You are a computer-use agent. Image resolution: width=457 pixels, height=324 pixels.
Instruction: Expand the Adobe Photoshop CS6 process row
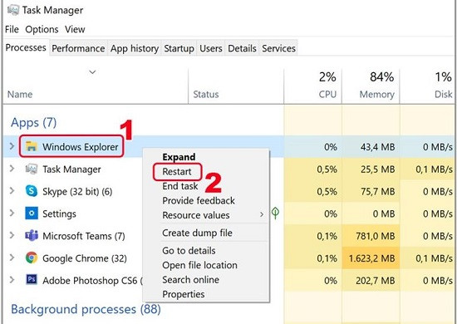(x=12, y=280)
